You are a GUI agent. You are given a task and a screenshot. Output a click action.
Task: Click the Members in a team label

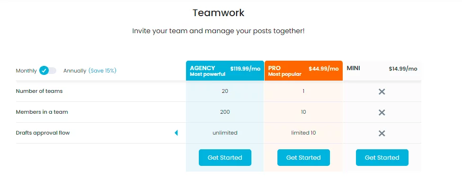pos(42,112)
